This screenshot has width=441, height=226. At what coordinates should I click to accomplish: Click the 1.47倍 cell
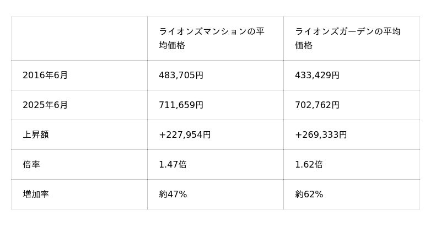[173, 165]
